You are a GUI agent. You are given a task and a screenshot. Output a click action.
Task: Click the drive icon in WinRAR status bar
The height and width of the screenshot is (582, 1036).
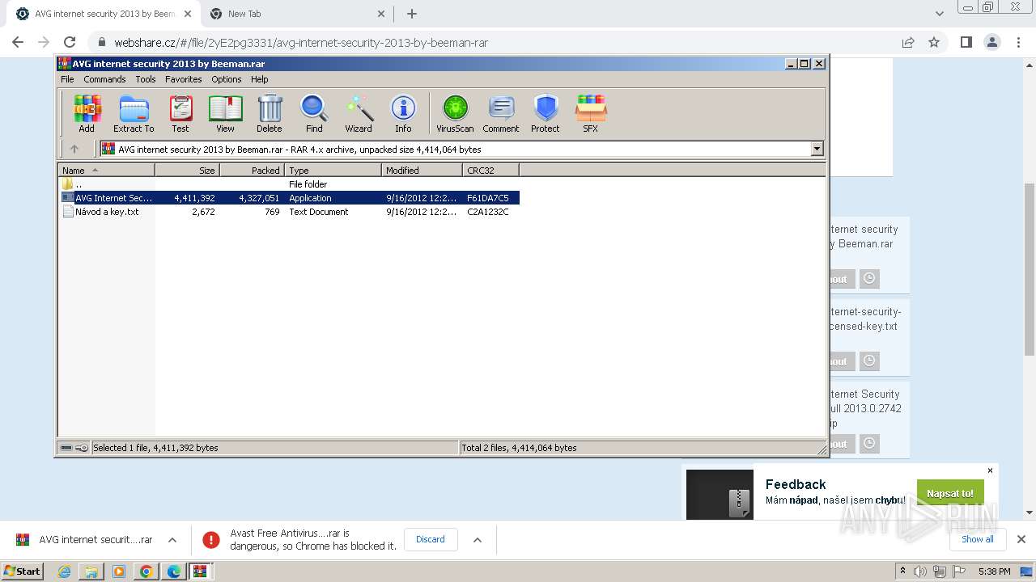pyautogui.click(x=67, y=448)
